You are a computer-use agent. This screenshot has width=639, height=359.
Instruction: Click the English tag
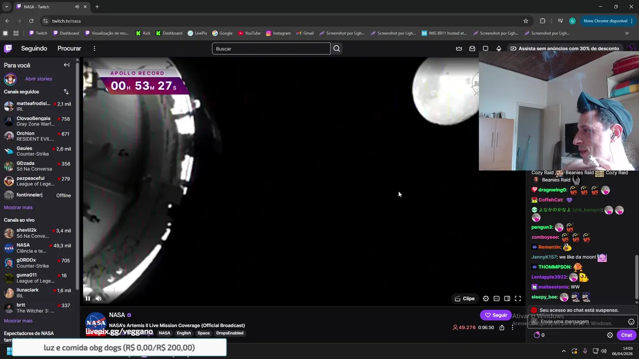click(184, 333)
